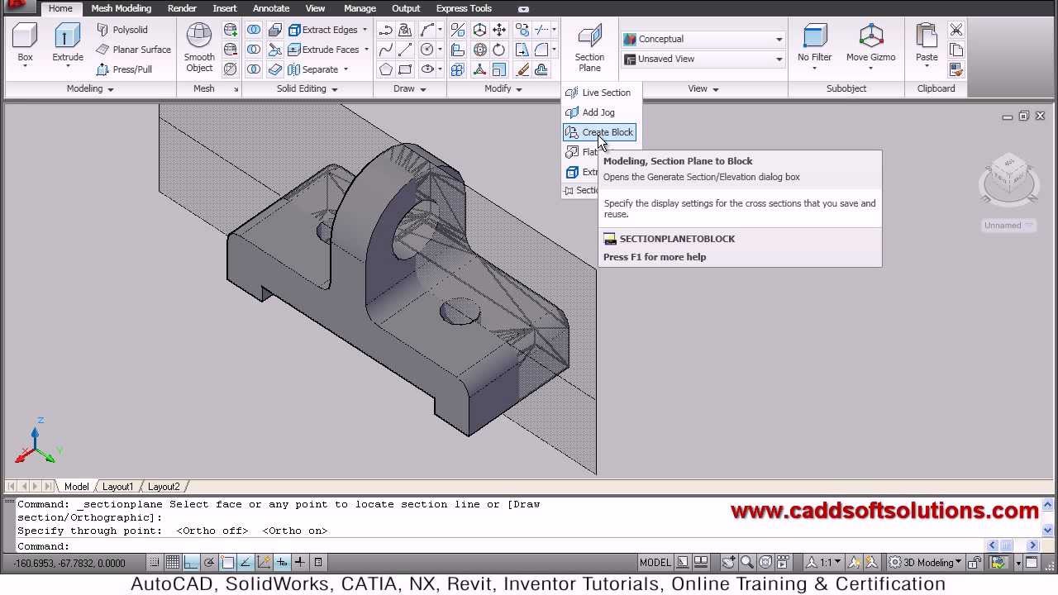
Task: Switch to the Mesh Modeling ribbon tab
Action: pyautogui.click(x=122, y=8)
